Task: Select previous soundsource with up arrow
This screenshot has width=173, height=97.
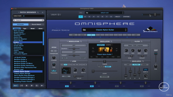Action: pos(117,48)
